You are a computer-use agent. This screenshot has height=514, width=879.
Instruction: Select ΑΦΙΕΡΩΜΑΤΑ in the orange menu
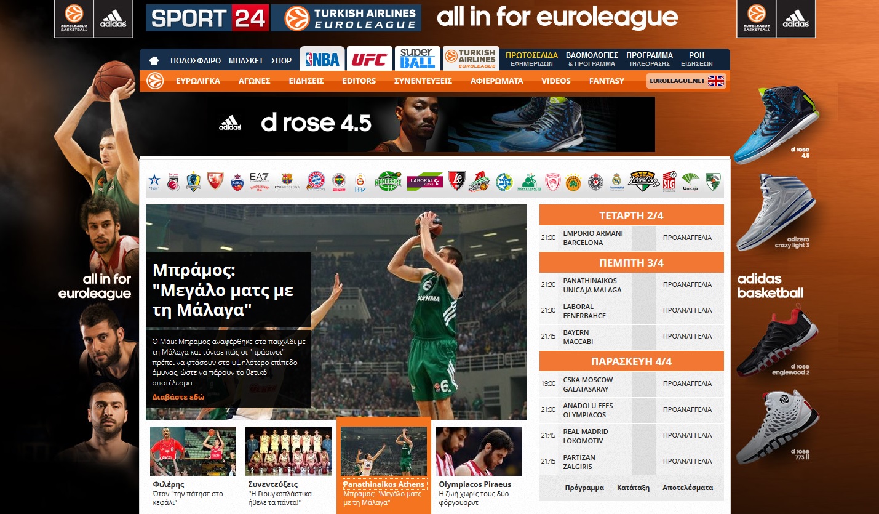click(x=497, y=81)
